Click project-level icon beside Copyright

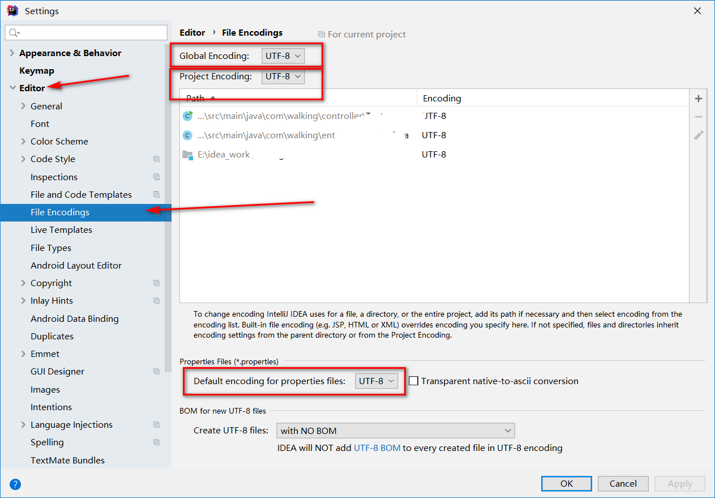point(157,283)
